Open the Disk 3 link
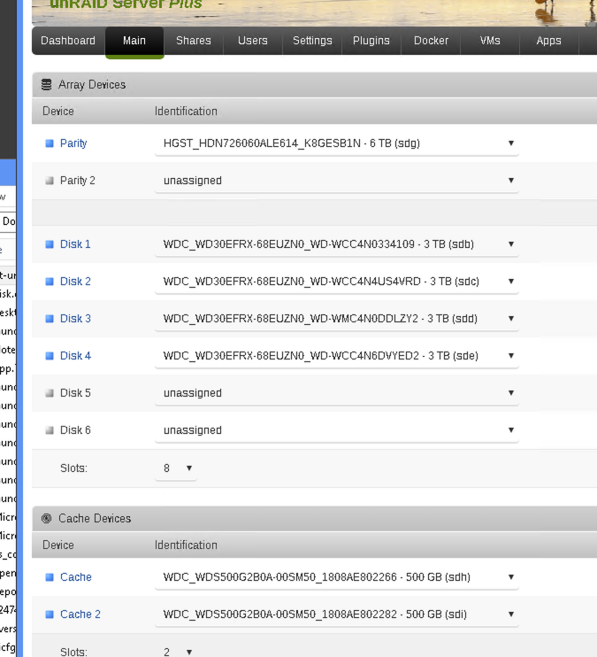Image resolution: width=597 pixels, height=657 pixels. (75, 319)
